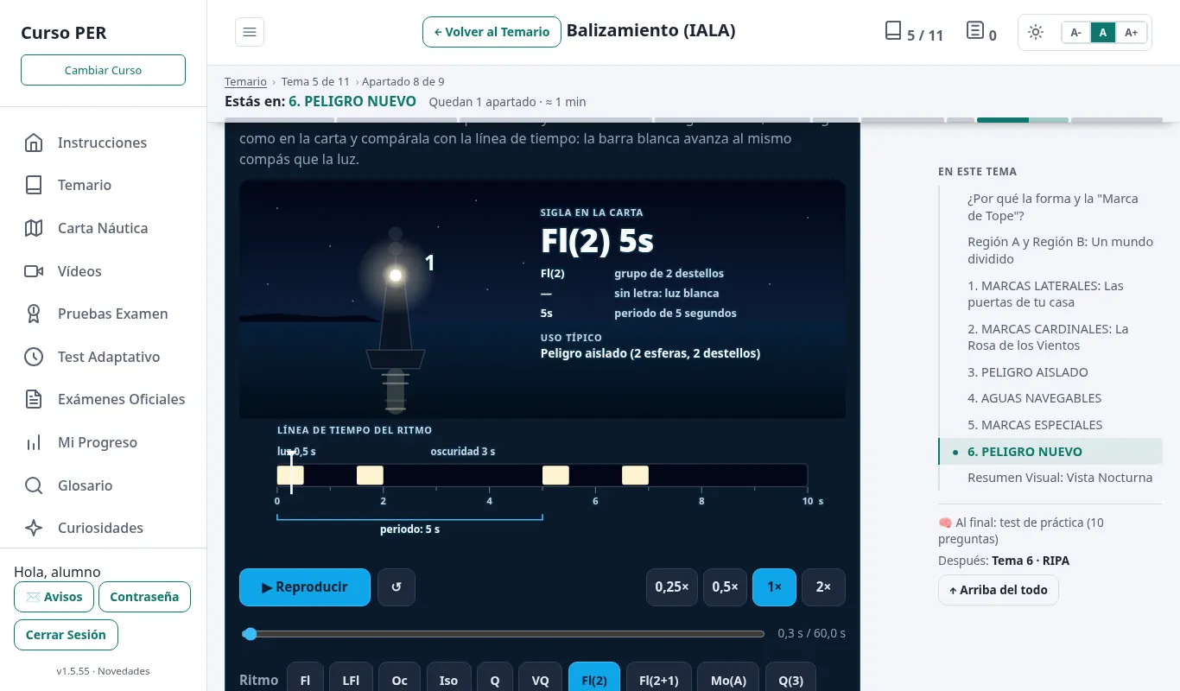
Task: Open Exámenes Oficiales documents
Action: 103,399
